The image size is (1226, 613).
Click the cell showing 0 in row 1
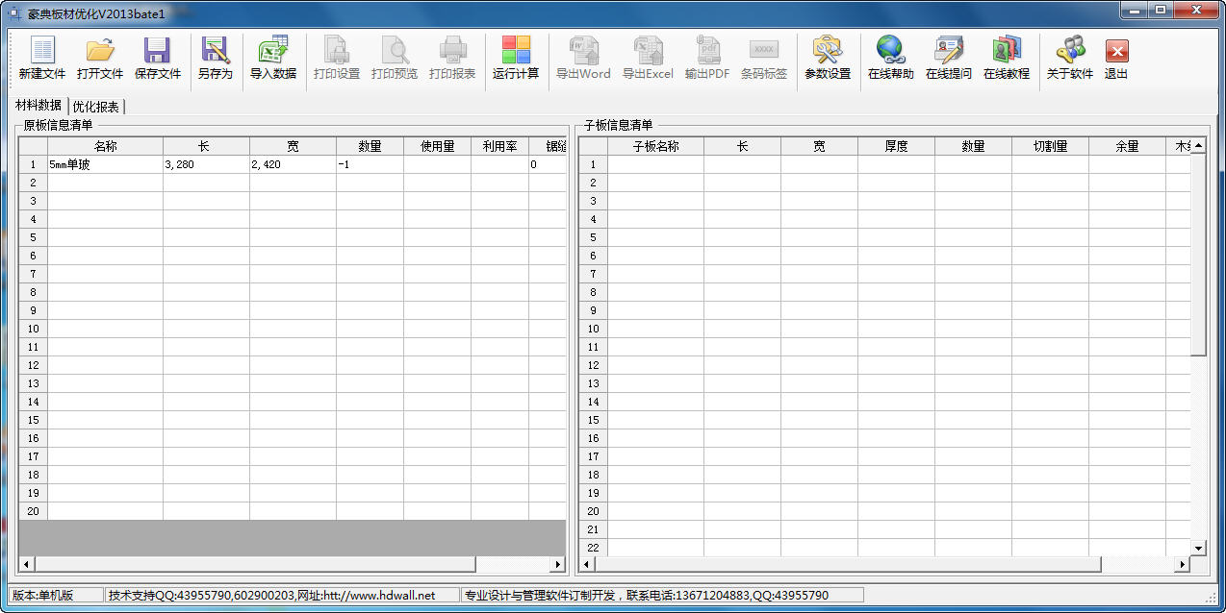click(x=548, y=164)
